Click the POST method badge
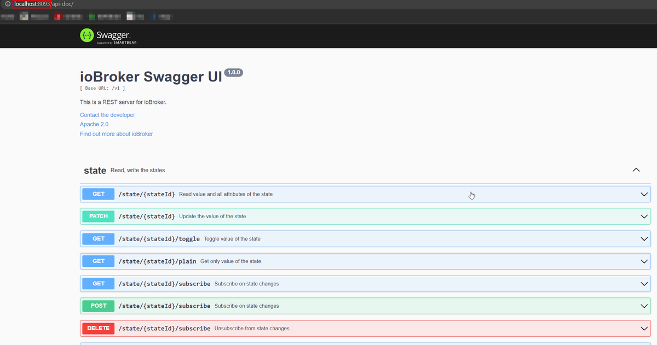 point(99,306)
